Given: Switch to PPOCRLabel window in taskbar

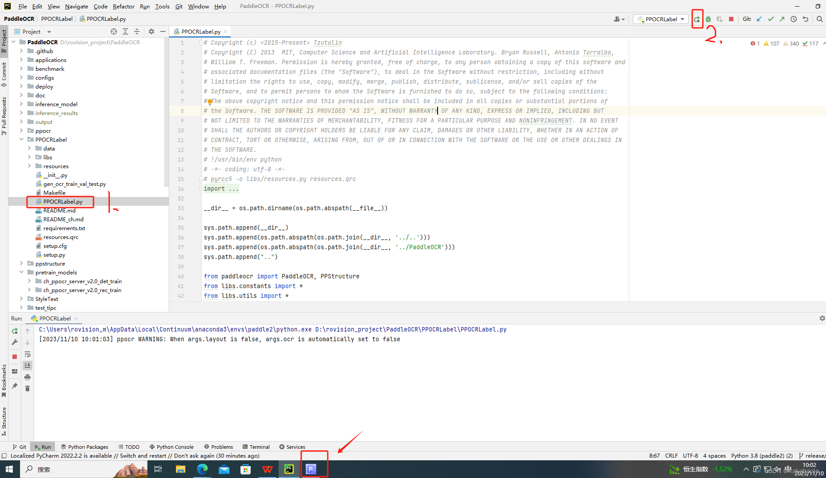Looking at the screenshot, I should 311,469.
